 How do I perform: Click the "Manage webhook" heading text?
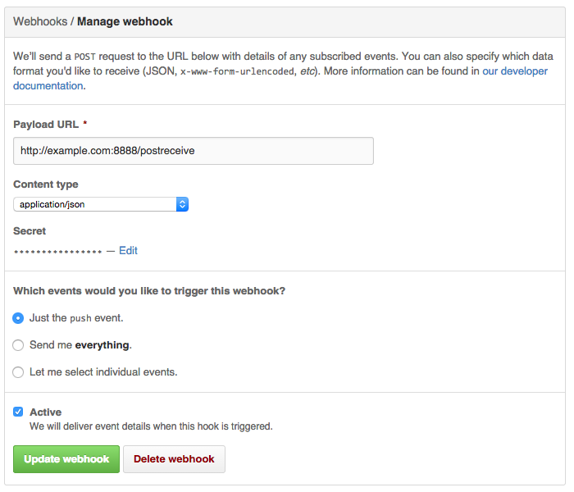pos(125,21)
